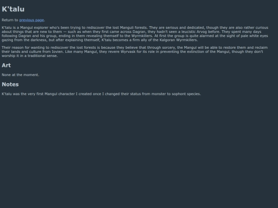278x208 pixels.
Task: Click 'traditional sense' at the second paragraph's end
Action: [x=42, y=55]
